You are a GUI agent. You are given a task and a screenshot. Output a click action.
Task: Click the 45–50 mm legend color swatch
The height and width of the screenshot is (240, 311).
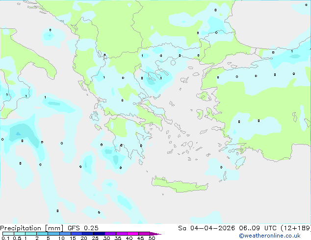(x=144, y=234)
